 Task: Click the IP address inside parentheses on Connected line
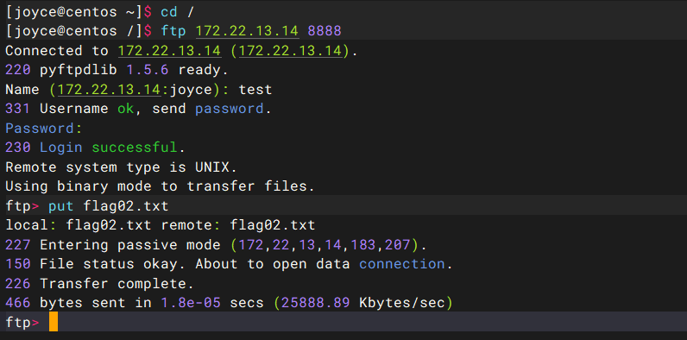click(291, 50)
